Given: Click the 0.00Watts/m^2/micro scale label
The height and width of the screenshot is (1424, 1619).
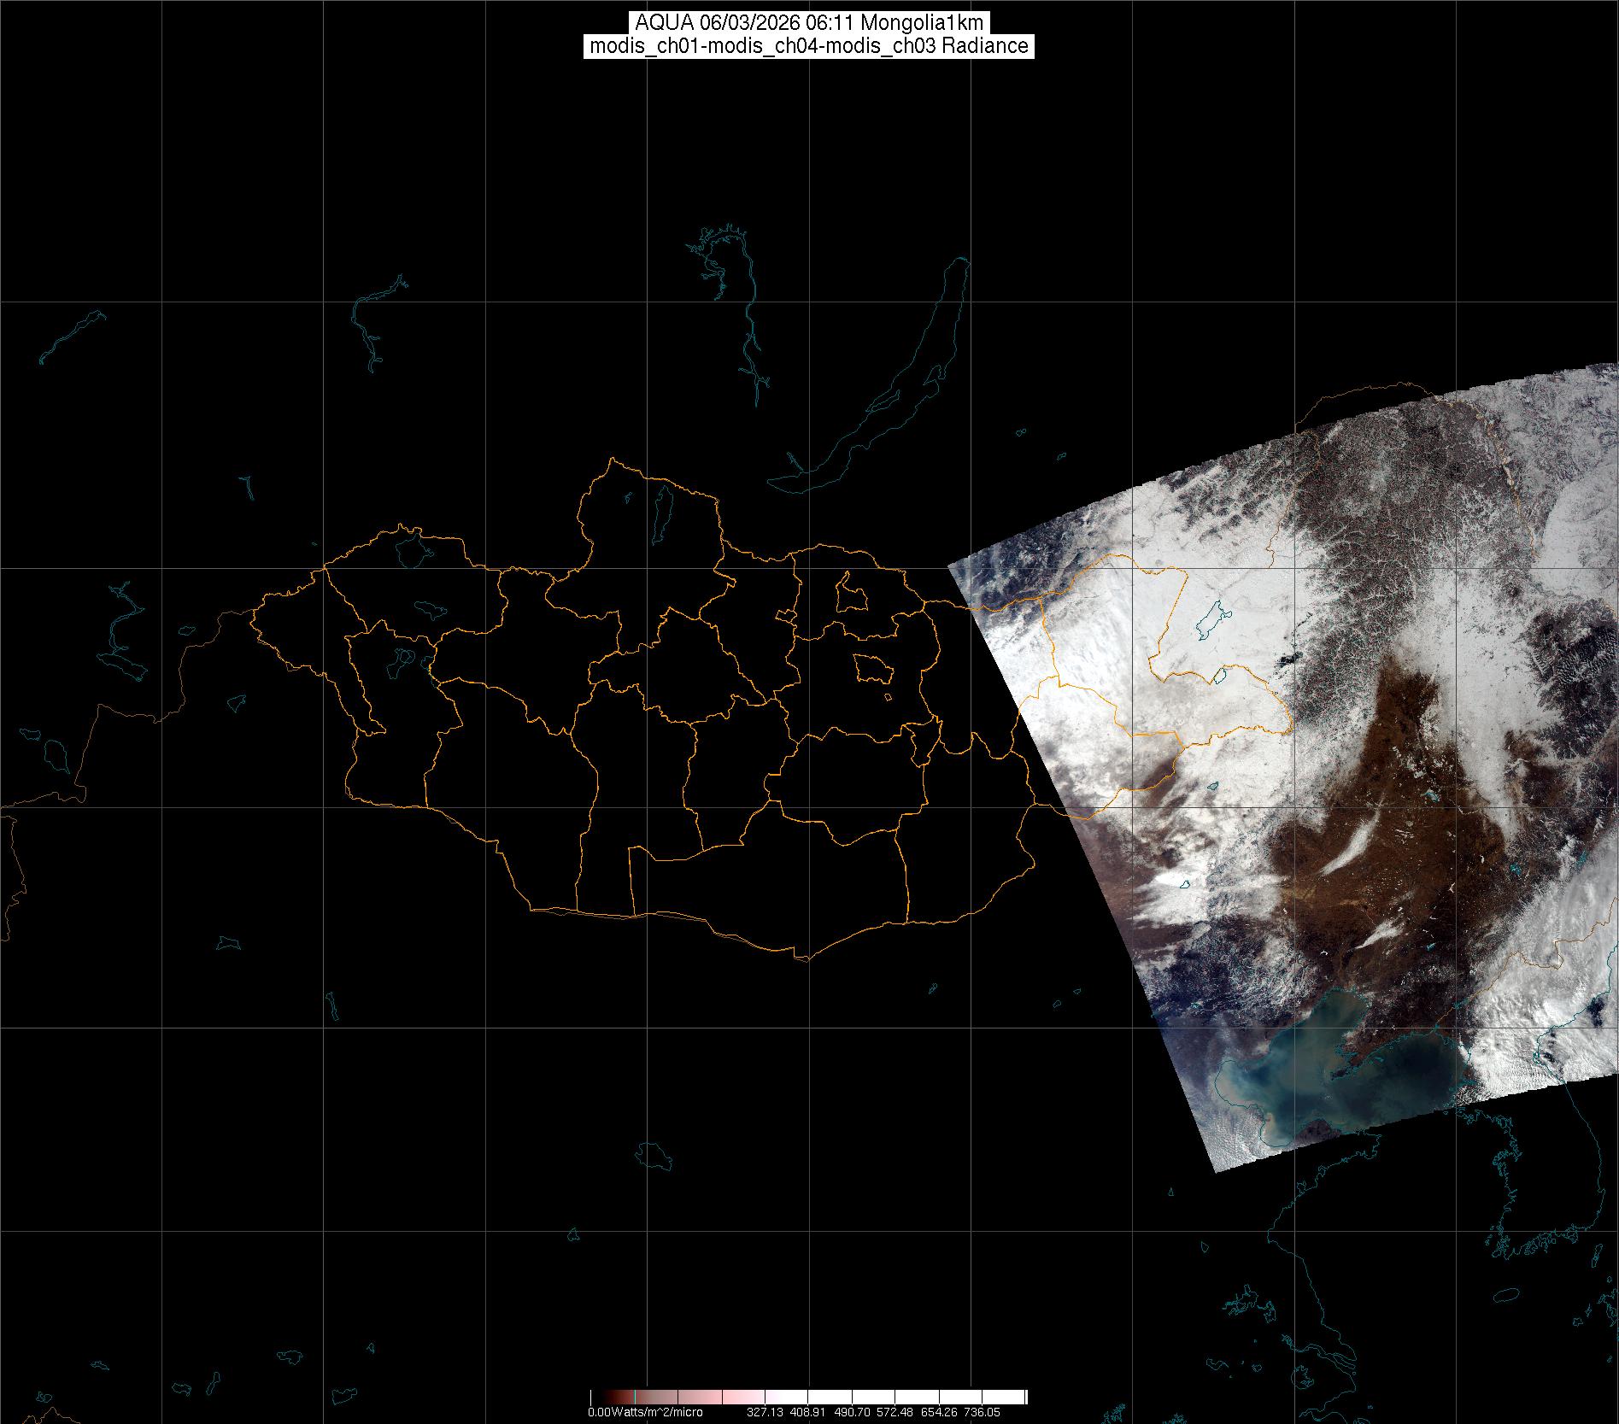Looking at the screenshot, I should coord(645,1412).
